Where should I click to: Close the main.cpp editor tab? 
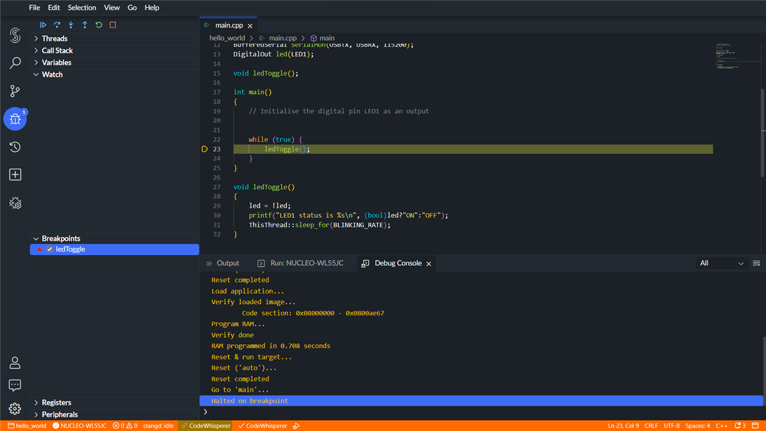point(250,26)
